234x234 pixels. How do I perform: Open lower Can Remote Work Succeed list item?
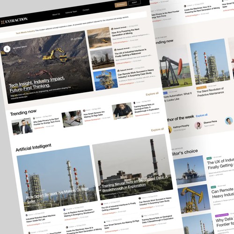pyautogui.click(x=155, y=201)
